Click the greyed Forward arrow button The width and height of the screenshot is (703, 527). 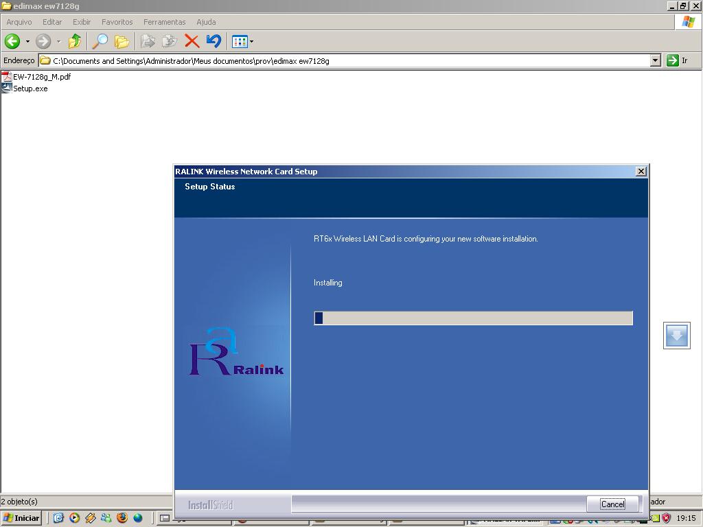[43, 41]
